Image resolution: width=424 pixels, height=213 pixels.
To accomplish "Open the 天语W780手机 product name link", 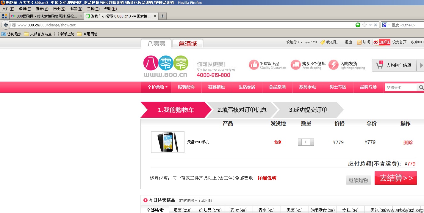I will click(198, 142).
